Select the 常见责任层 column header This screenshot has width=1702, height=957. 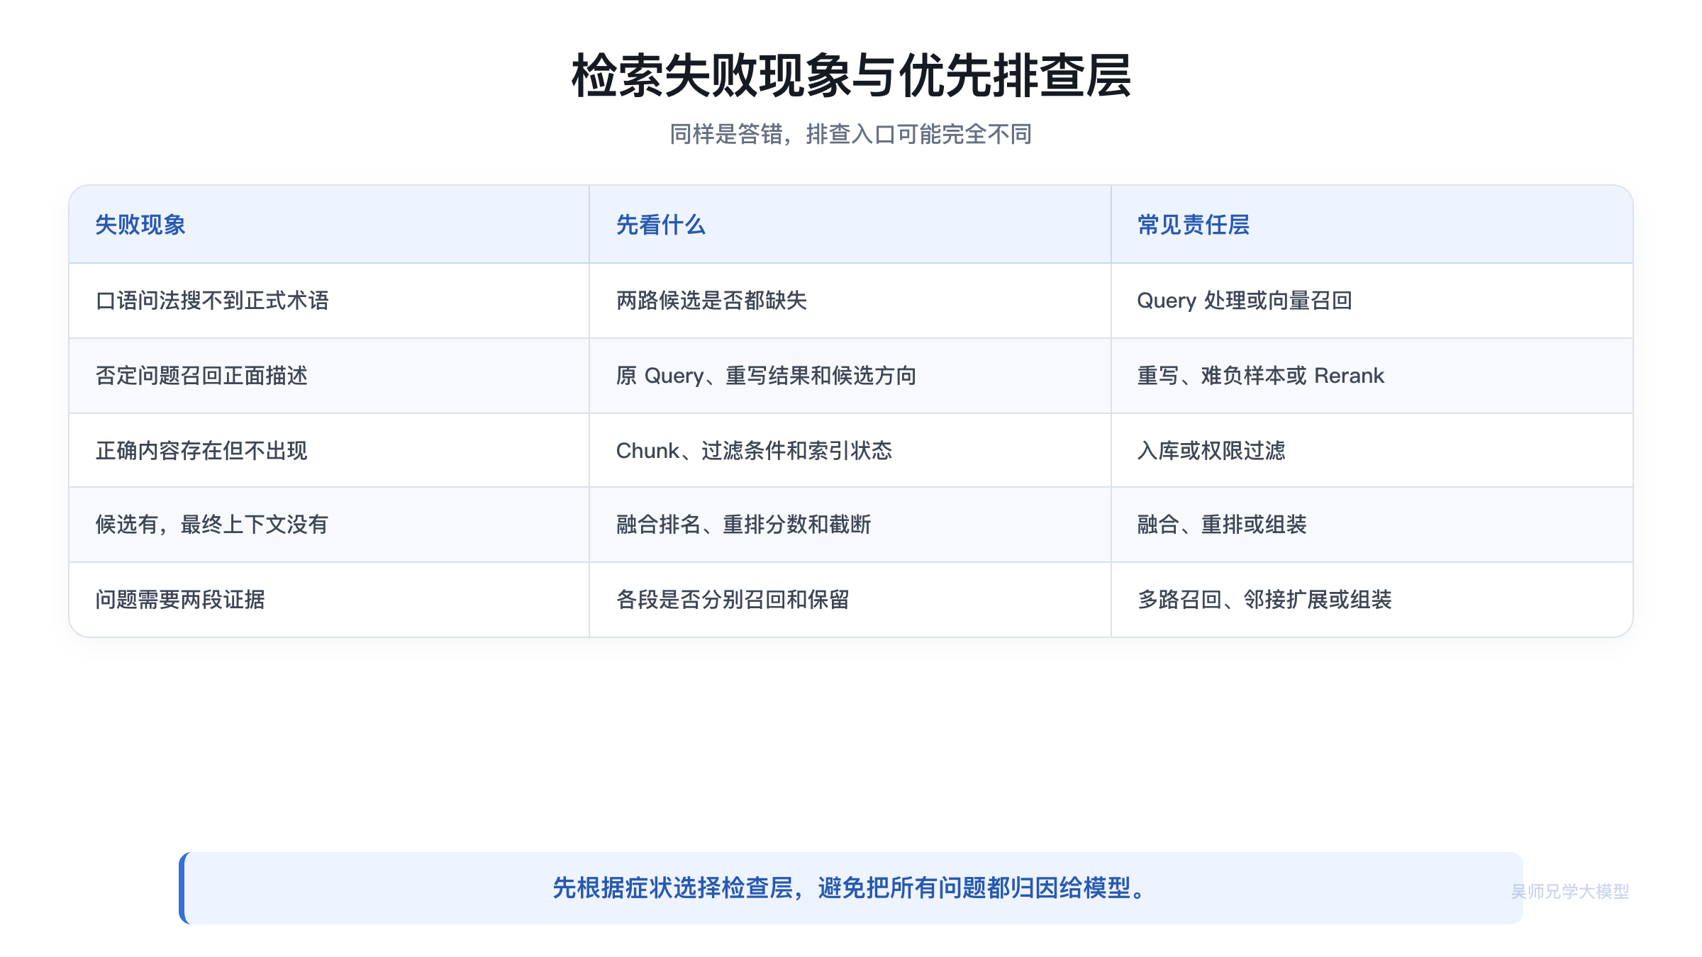[1372, 225]
